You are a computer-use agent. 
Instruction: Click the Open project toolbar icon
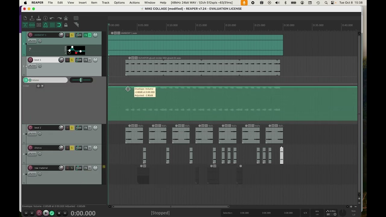point(32,18)
